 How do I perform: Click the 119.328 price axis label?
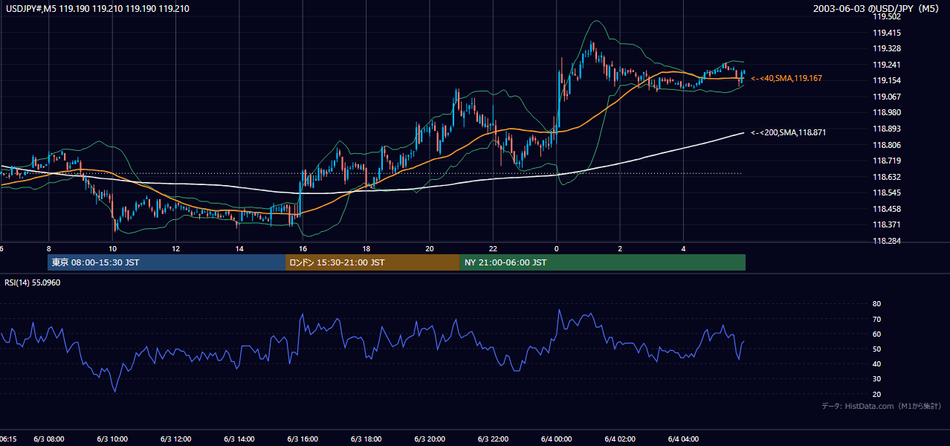[887, 48]
